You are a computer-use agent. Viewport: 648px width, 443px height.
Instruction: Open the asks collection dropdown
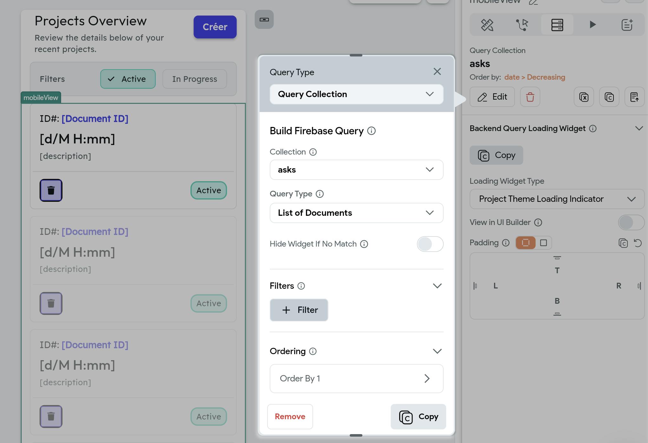click(356, 170)
